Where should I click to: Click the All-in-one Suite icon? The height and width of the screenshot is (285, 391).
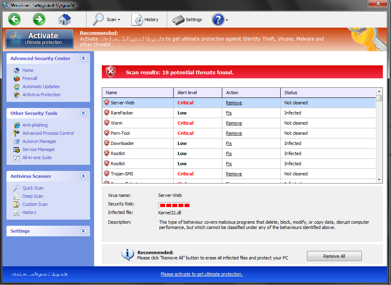point(17,158)
